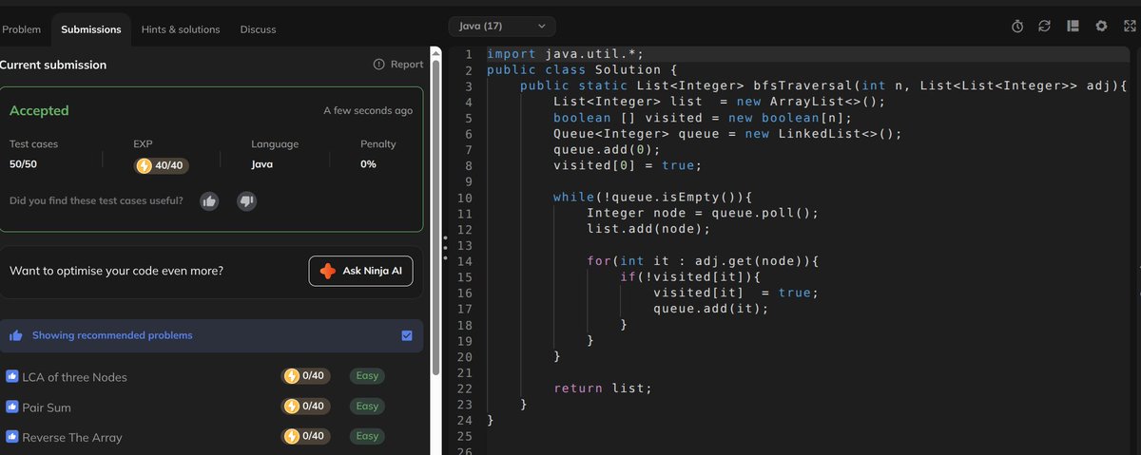The width and height of the screenshot is (1141, 455).
Task: Click the Report link
Action: (x=407, y=65)
